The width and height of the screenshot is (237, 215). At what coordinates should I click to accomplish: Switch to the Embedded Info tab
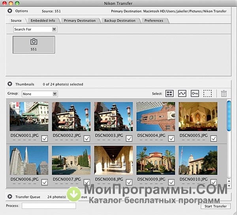click(x=43, y=21)
